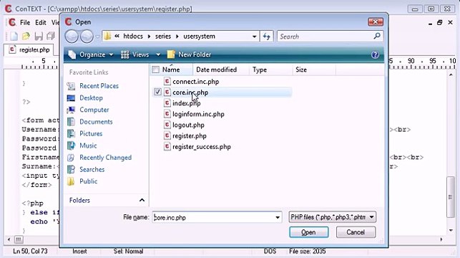
Task: Click the blue help icon in dialog toolbar
Action: pos(375,54)
